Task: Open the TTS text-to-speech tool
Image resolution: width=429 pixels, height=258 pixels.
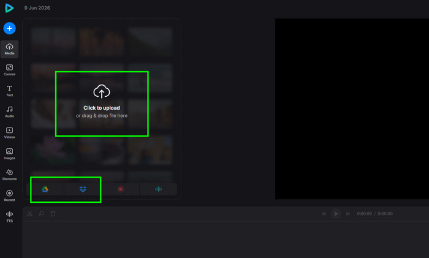Action: click(10, 217)
